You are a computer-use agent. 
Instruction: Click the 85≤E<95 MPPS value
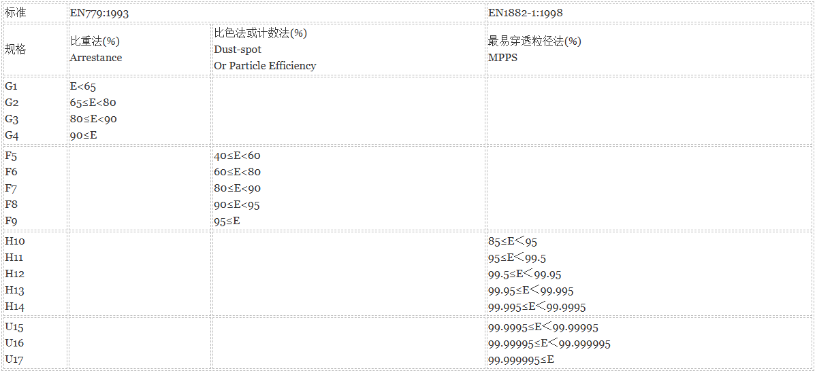(x=513, y=241)
